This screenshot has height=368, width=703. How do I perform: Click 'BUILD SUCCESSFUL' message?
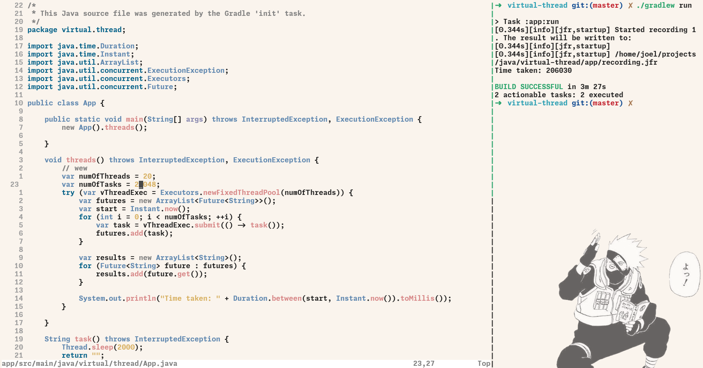(529, 87)
